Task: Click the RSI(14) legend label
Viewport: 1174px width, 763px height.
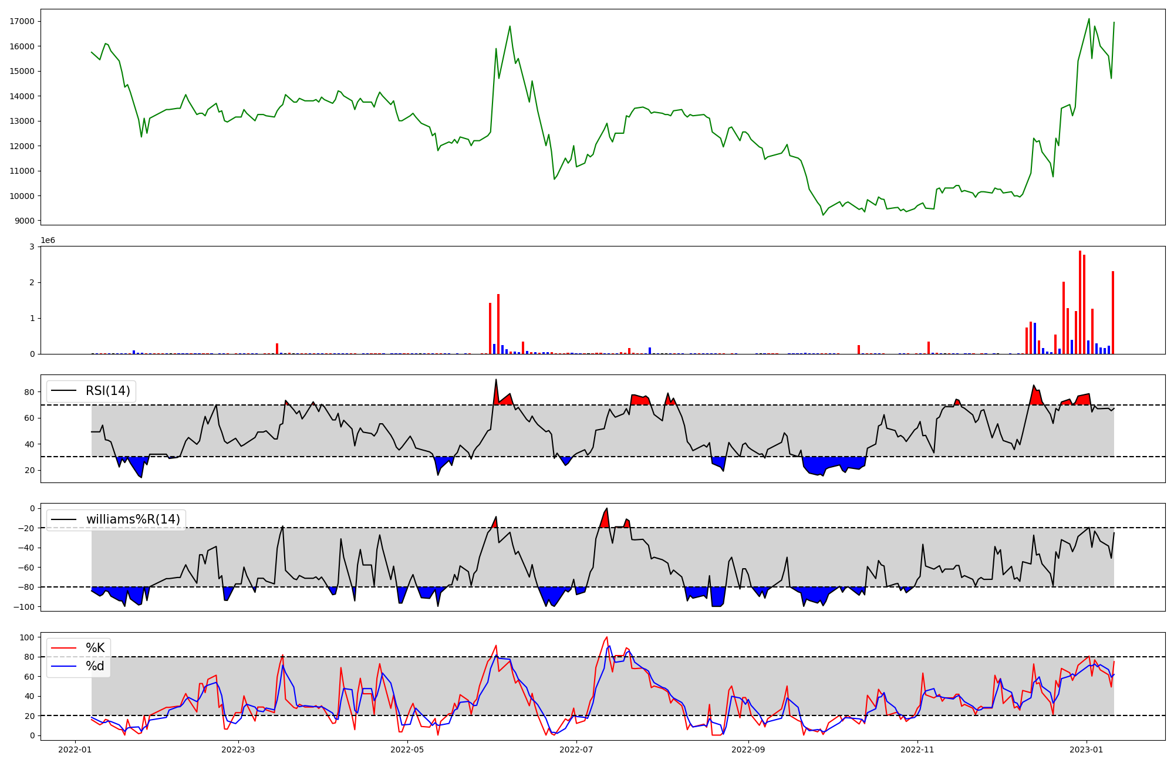Action: 108,391
